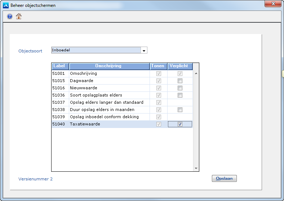
Task: Click the Inboedel combo box field
Action: pos(96,50)
